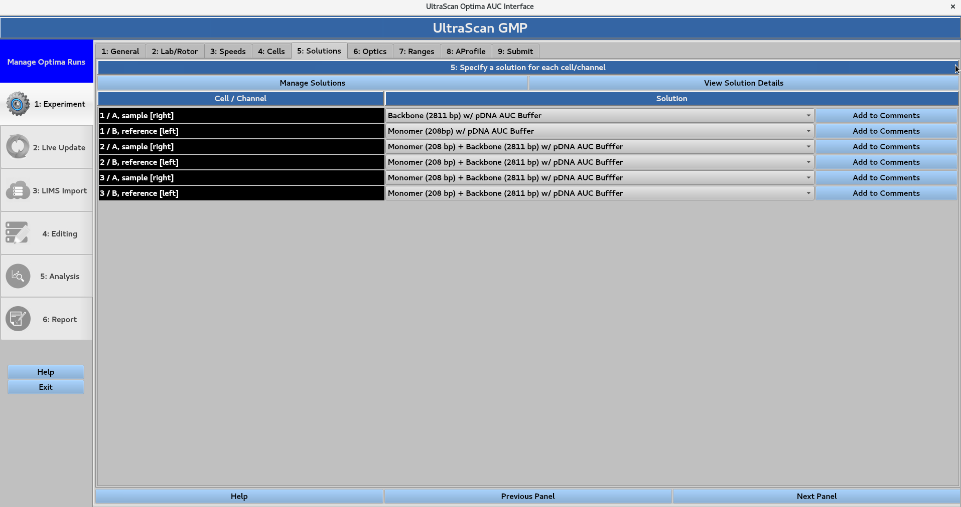Image resolution: width=961 pixels, height=507 pixels.
Task: Select the Experiment gear icon
Action: pyautogui.click(x=18, y=104)
